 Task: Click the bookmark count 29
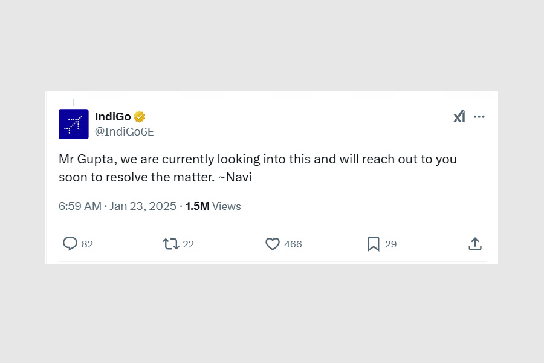tap(390, 244)
